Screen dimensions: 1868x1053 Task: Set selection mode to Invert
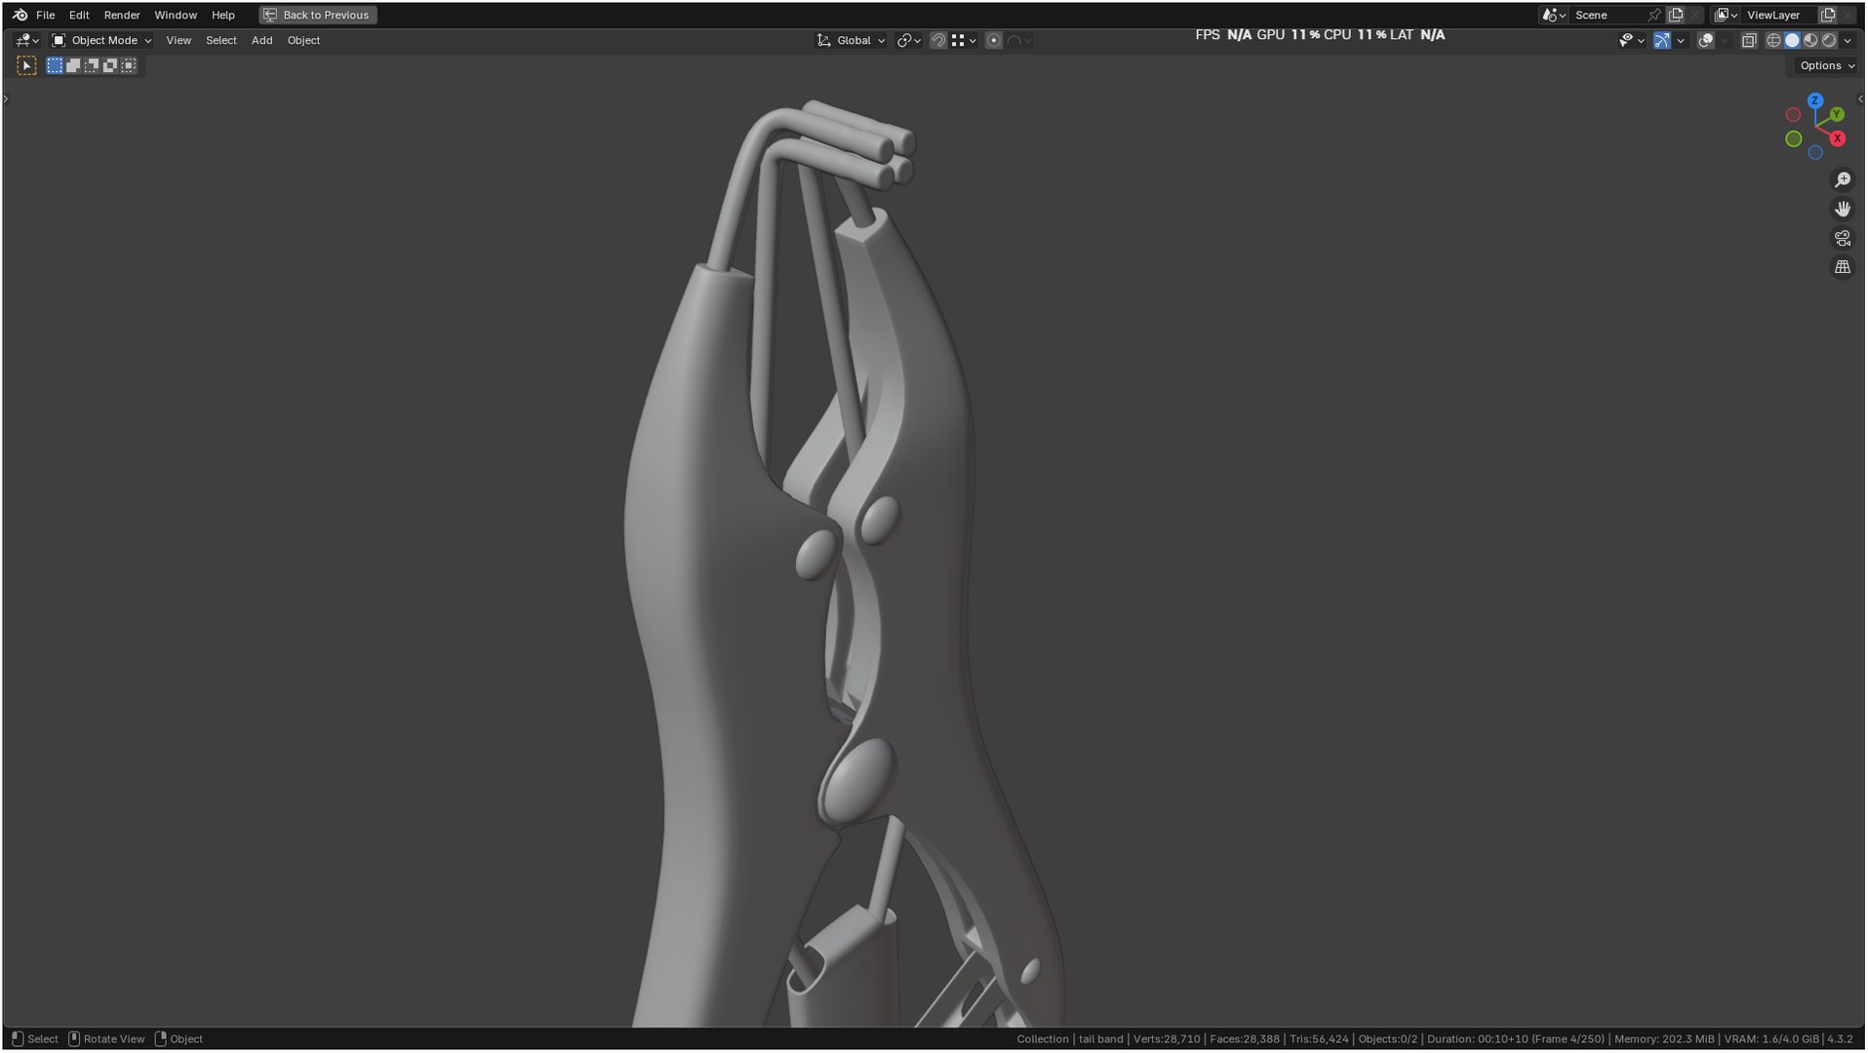pos(110,65)
